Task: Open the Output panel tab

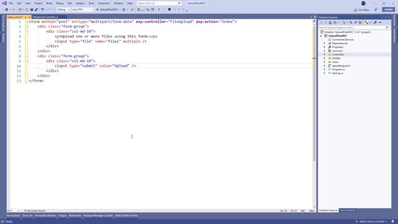Action: point(62,216)
